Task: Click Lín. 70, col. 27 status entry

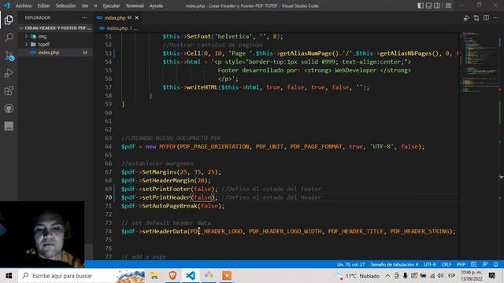Action: 350,264
